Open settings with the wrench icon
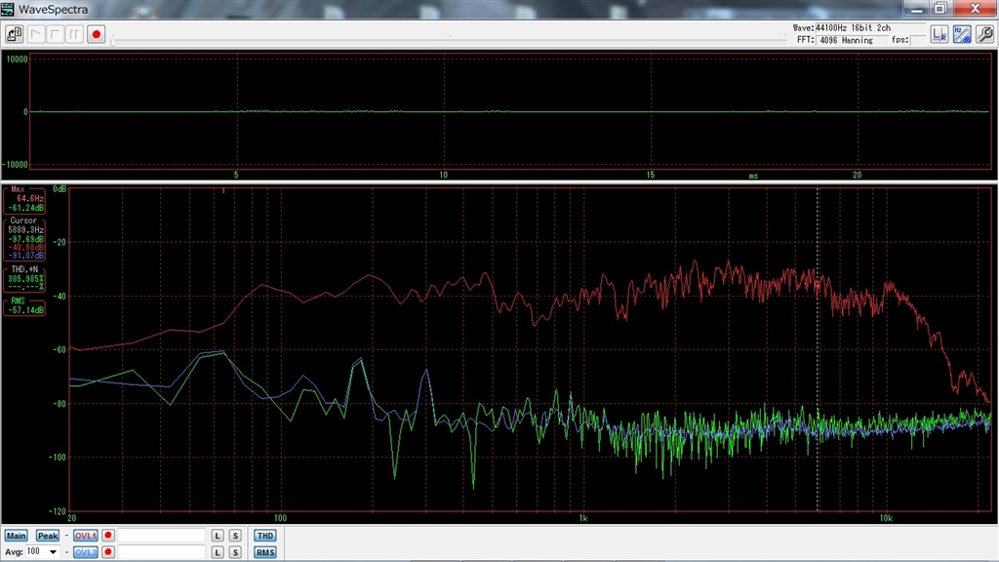 pyautogui.click(x=984, y=34)
